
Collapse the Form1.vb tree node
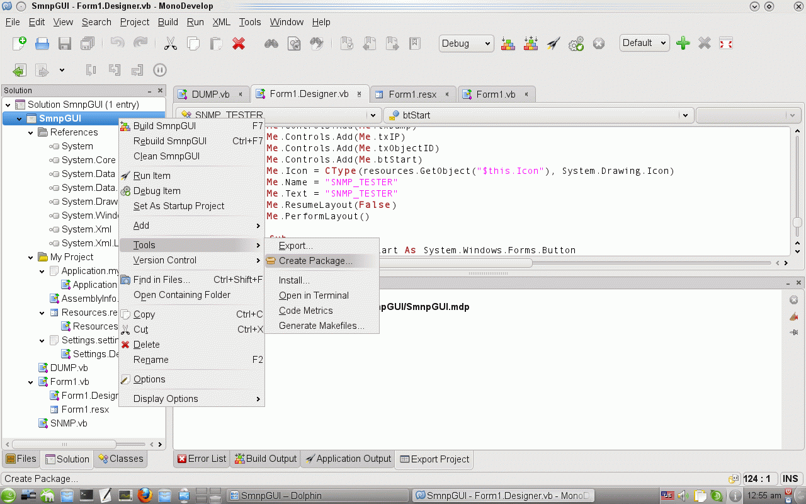31,382
